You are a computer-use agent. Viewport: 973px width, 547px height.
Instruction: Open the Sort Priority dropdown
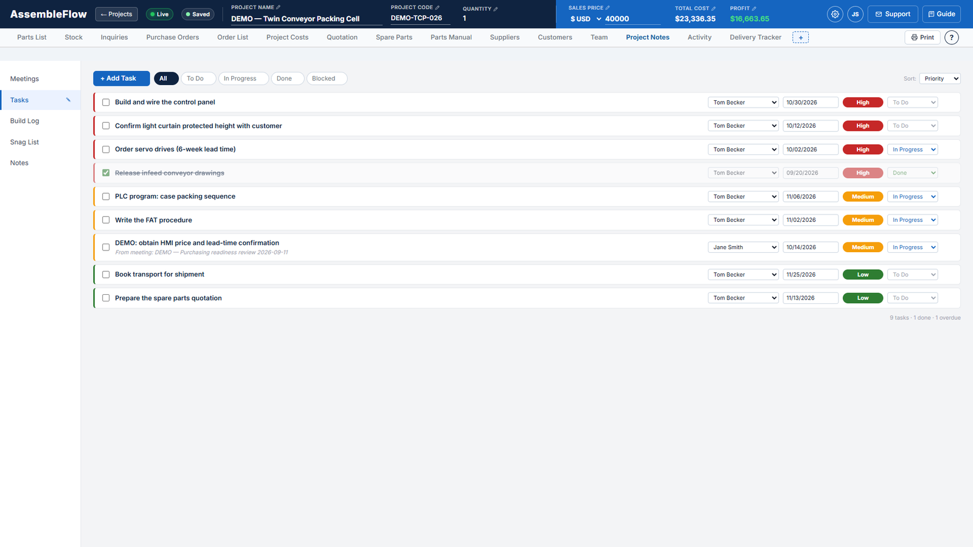940,78
